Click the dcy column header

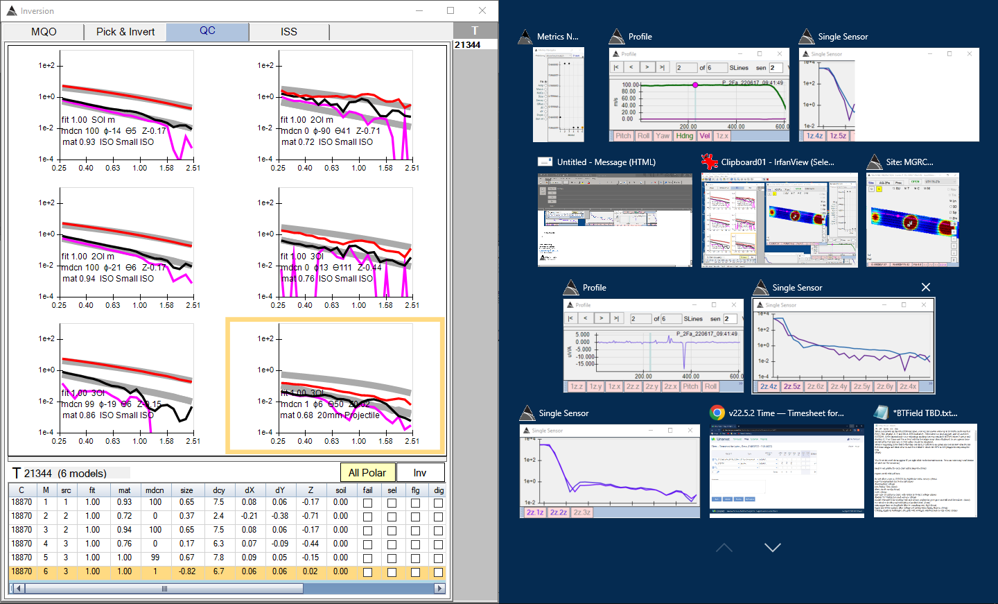click(x=218, y=490)
